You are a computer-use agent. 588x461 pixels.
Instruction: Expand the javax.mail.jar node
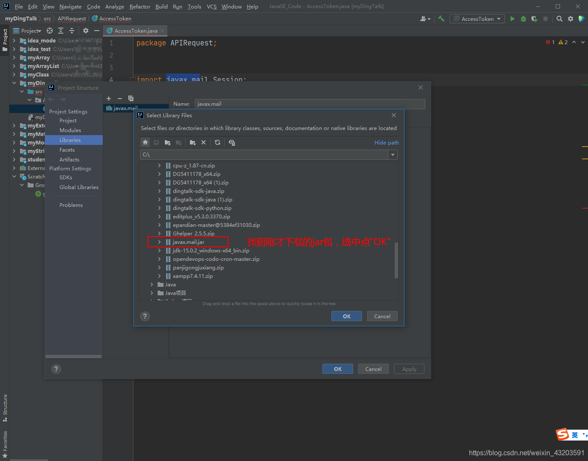point(159,242)
